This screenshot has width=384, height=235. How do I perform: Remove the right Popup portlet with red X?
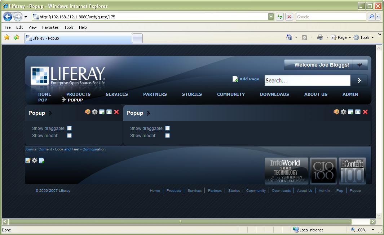pos(365,112)
